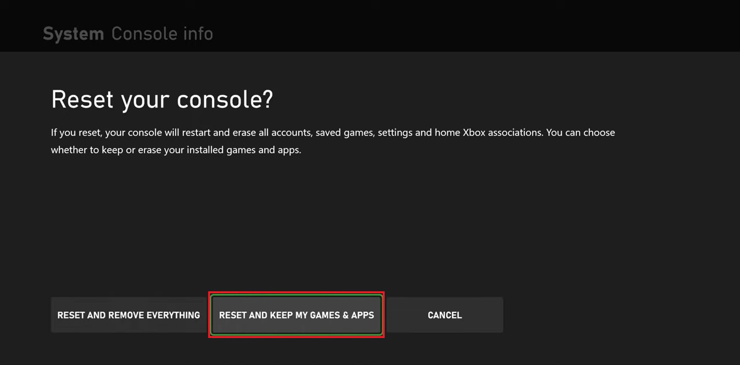The height and width of the screenshot is (365, 740).
Task: Click the reset warning description paragraph
Action: coord(333,141)
